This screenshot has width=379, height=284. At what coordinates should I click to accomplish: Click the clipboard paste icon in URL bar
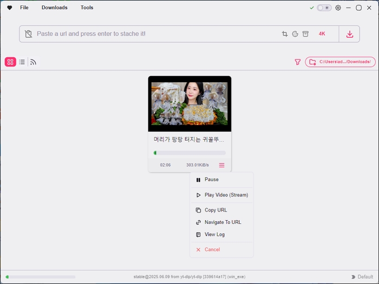point(28,34)
